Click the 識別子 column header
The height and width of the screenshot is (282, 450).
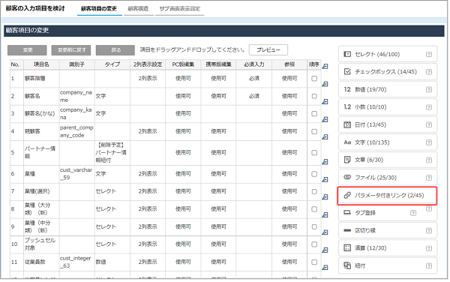(76, 64)
